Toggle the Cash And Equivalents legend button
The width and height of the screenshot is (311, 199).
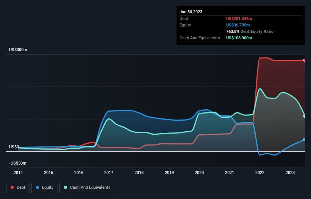(x=87, y=188)
